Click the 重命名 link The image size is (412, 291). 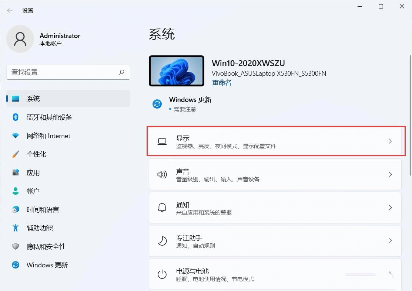tap(221, 82)
